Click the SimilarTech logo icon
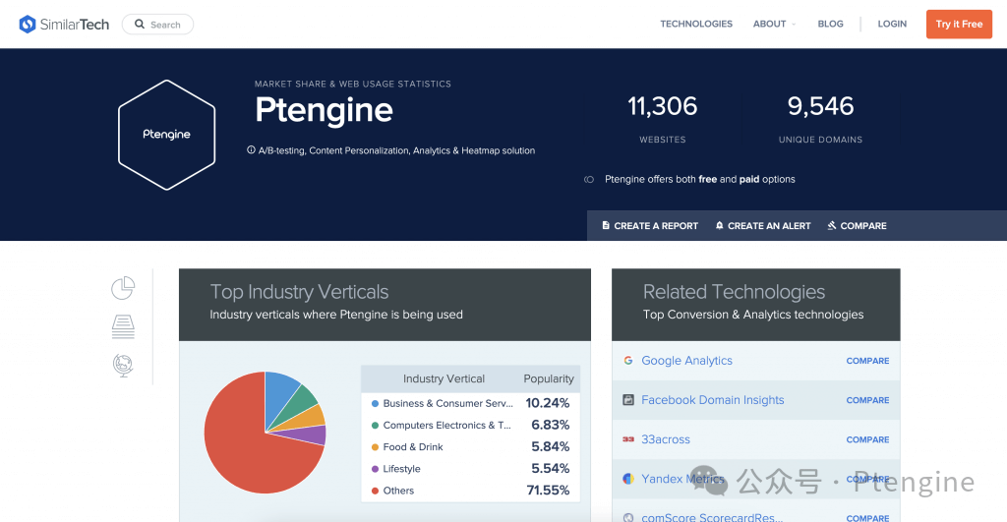 click(28, 24)
